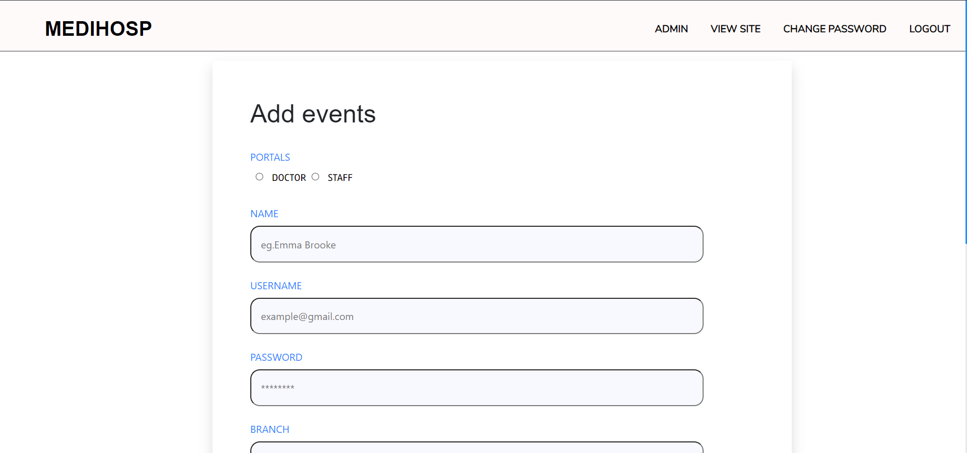Click LOGOUT in the navbar
Image resolution: width=967 pixels, height=453 pixels.
click(x=929, y=29)
